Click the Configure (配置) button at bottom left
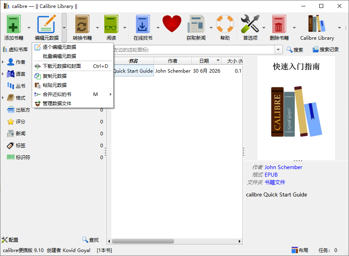The width and height of the screenshot is (349, 256). coord(10,240)
